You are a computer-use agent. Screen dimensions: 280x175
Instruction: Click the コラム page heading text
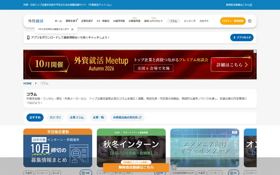[32, 94]
